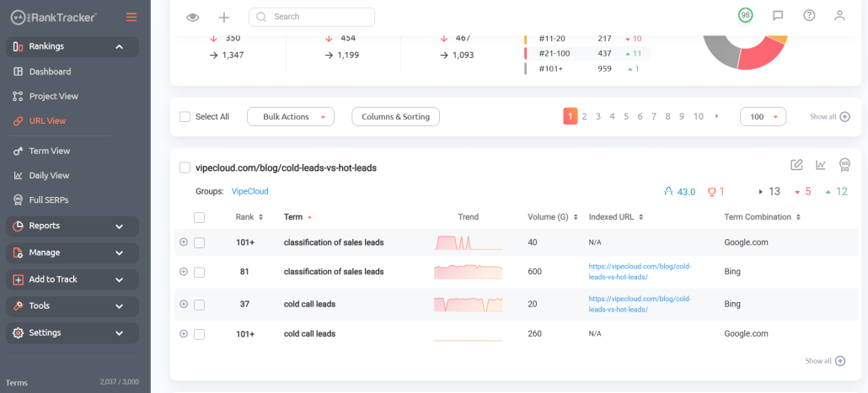Screen dimensions: 868x393
Task: Open the chart icon for vipecloud URL
Action: coord(821,164)
